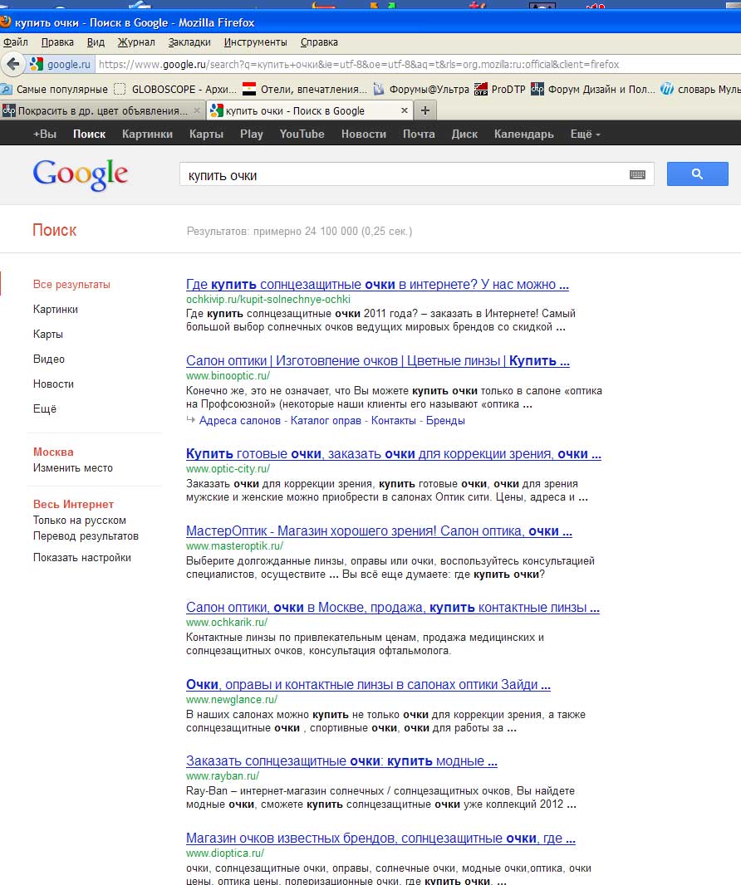Click '+Вы' in the Google bar
The image size is (741, 885).
45,134
